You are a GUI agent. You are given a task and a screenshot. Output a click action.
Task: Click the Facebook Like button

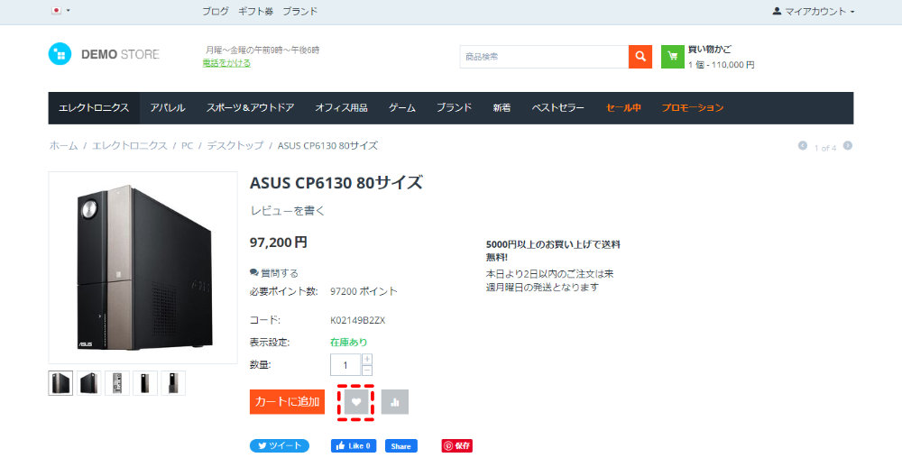[x=354, y=446]
